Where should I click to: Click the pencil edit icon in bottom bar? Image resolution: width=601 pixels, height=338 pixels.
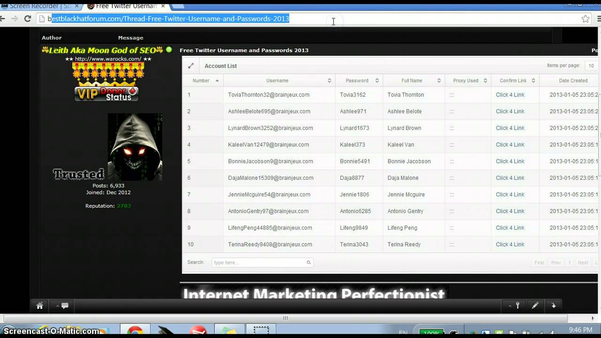pos(535,306)
